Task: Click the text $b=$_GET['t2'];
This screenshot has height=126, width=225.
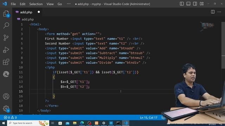Action: [x=75, y=87]
